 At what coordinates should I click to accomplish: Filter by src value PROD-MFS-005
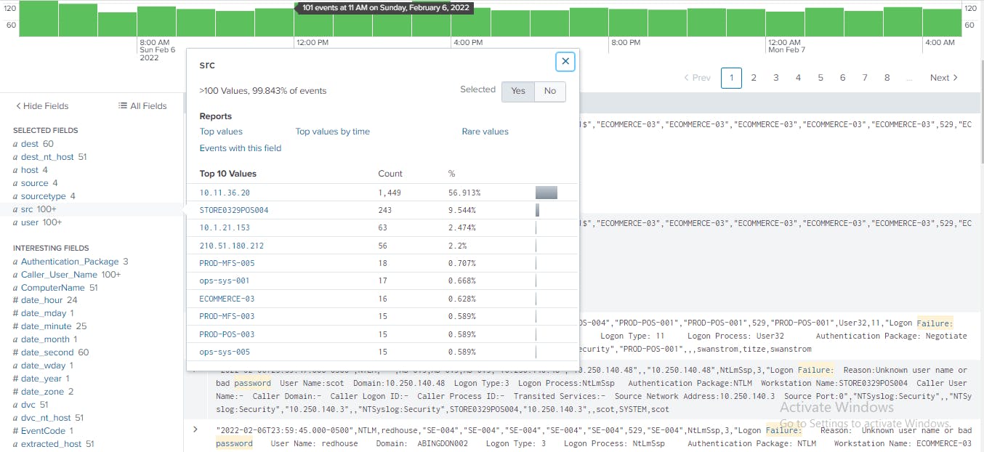(x=227, y=263)
